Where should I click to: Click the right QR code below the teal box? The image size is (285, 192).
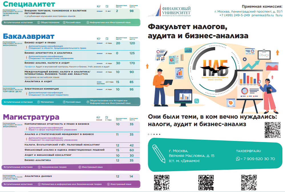click(249, 183)
